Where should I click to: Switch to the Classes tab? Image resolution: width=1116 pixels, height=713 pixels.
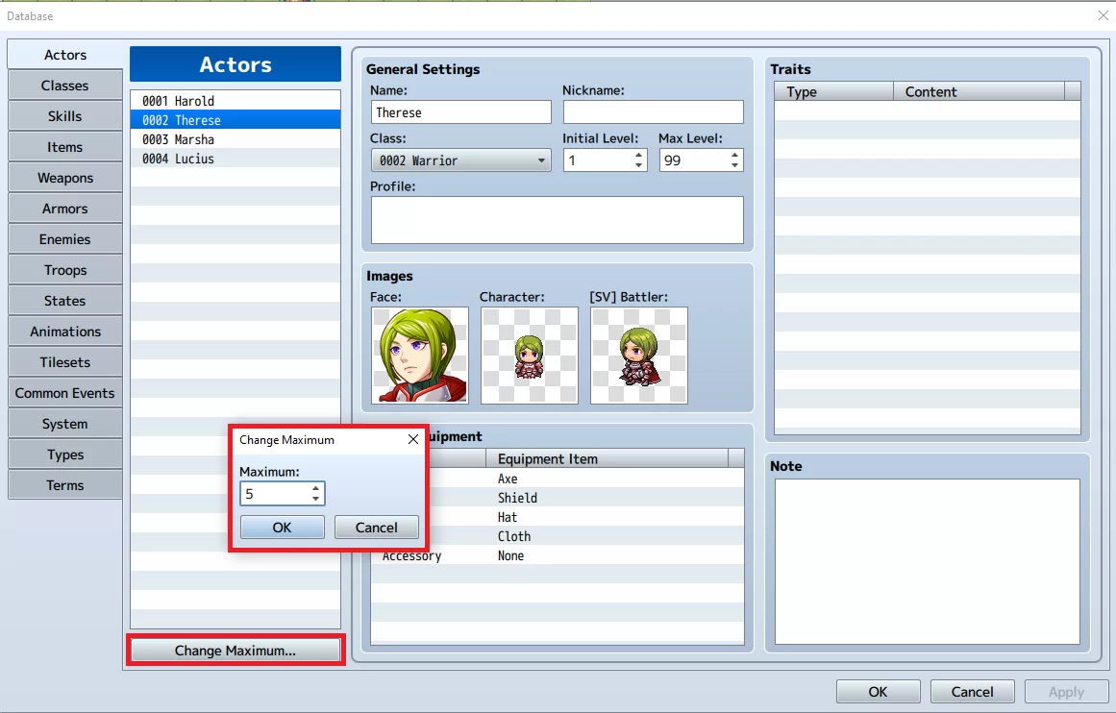[64, 86]
